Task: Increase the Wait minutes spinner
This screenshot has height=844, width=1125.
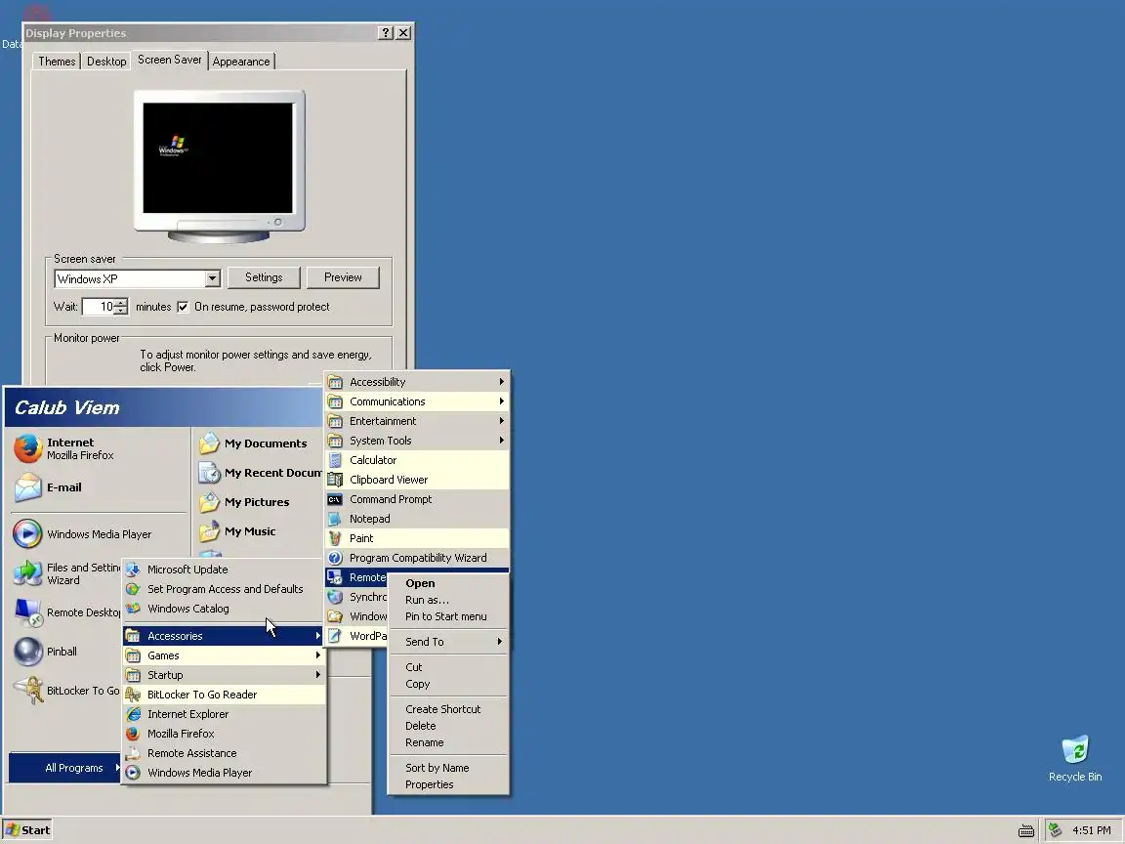Action: pos(121,303)
